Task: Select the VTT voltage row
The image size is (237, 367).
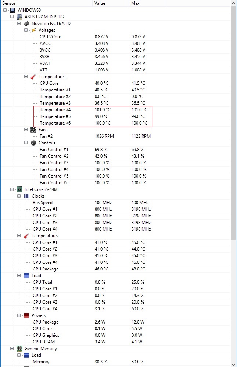Action: (115, 70)
